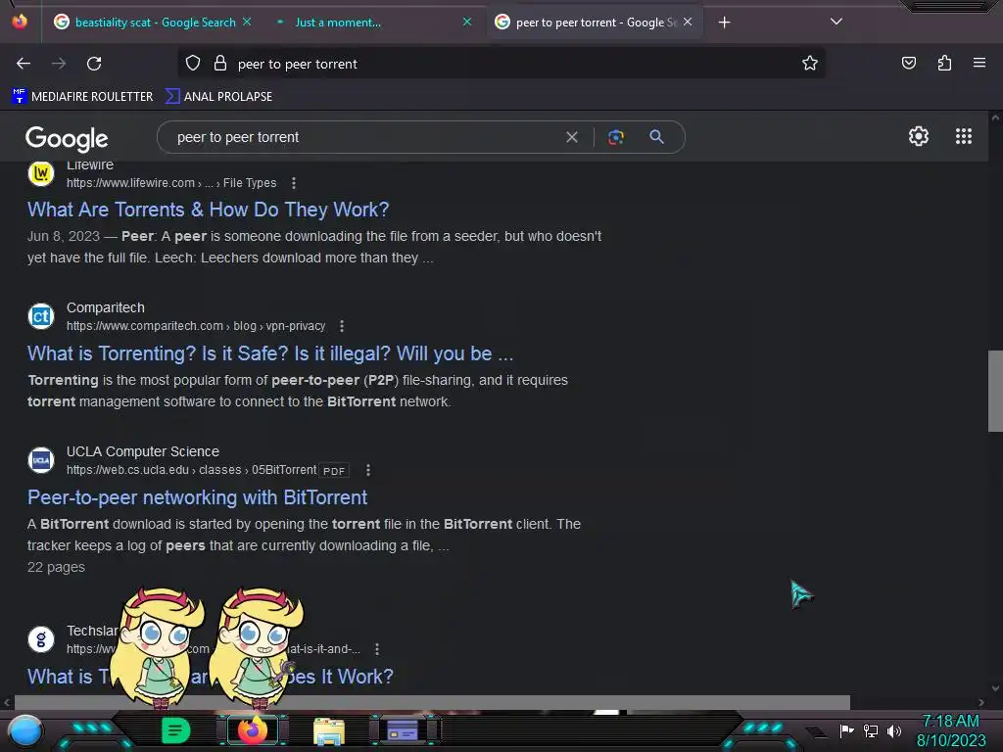Screen dimensions: 1003x752
Task: Click the '22 pages' text
Action: (56, 567)
